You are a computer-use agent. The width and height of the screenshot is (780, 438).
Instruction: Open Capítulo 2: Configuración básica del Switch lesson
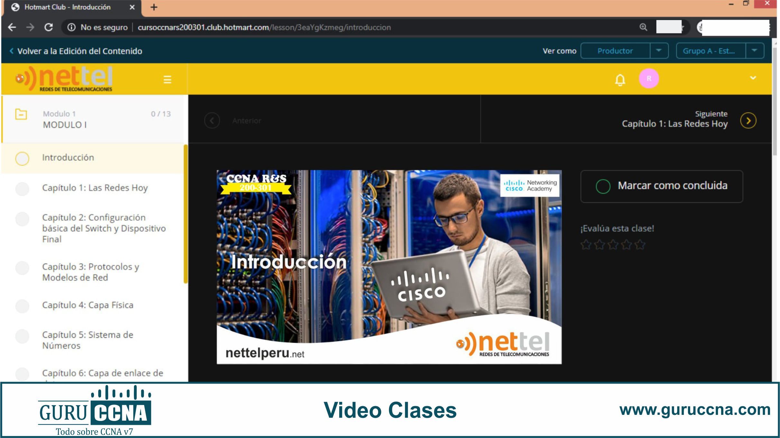click(104, 228)
